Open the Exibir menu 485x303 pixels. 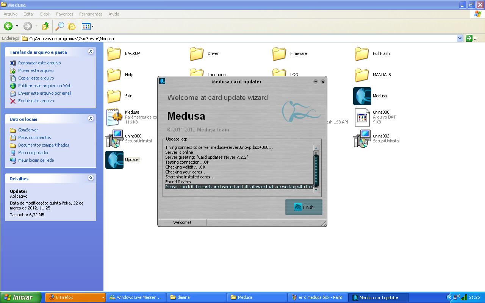(45, 14)
